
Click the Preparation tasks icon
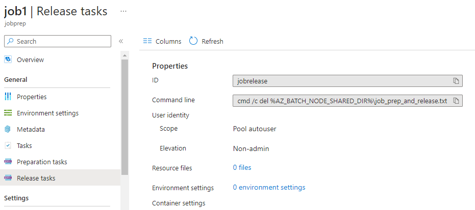(x=8, y=162)
